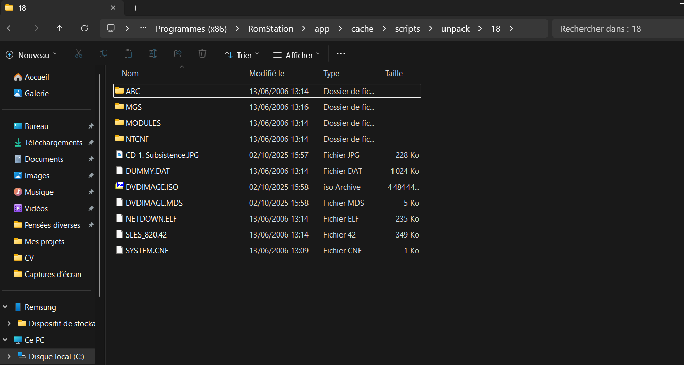The height and width of the screenshot is (365, 684).
Task: Open the Trier sort dropdown
Action: tap(242, 55)
